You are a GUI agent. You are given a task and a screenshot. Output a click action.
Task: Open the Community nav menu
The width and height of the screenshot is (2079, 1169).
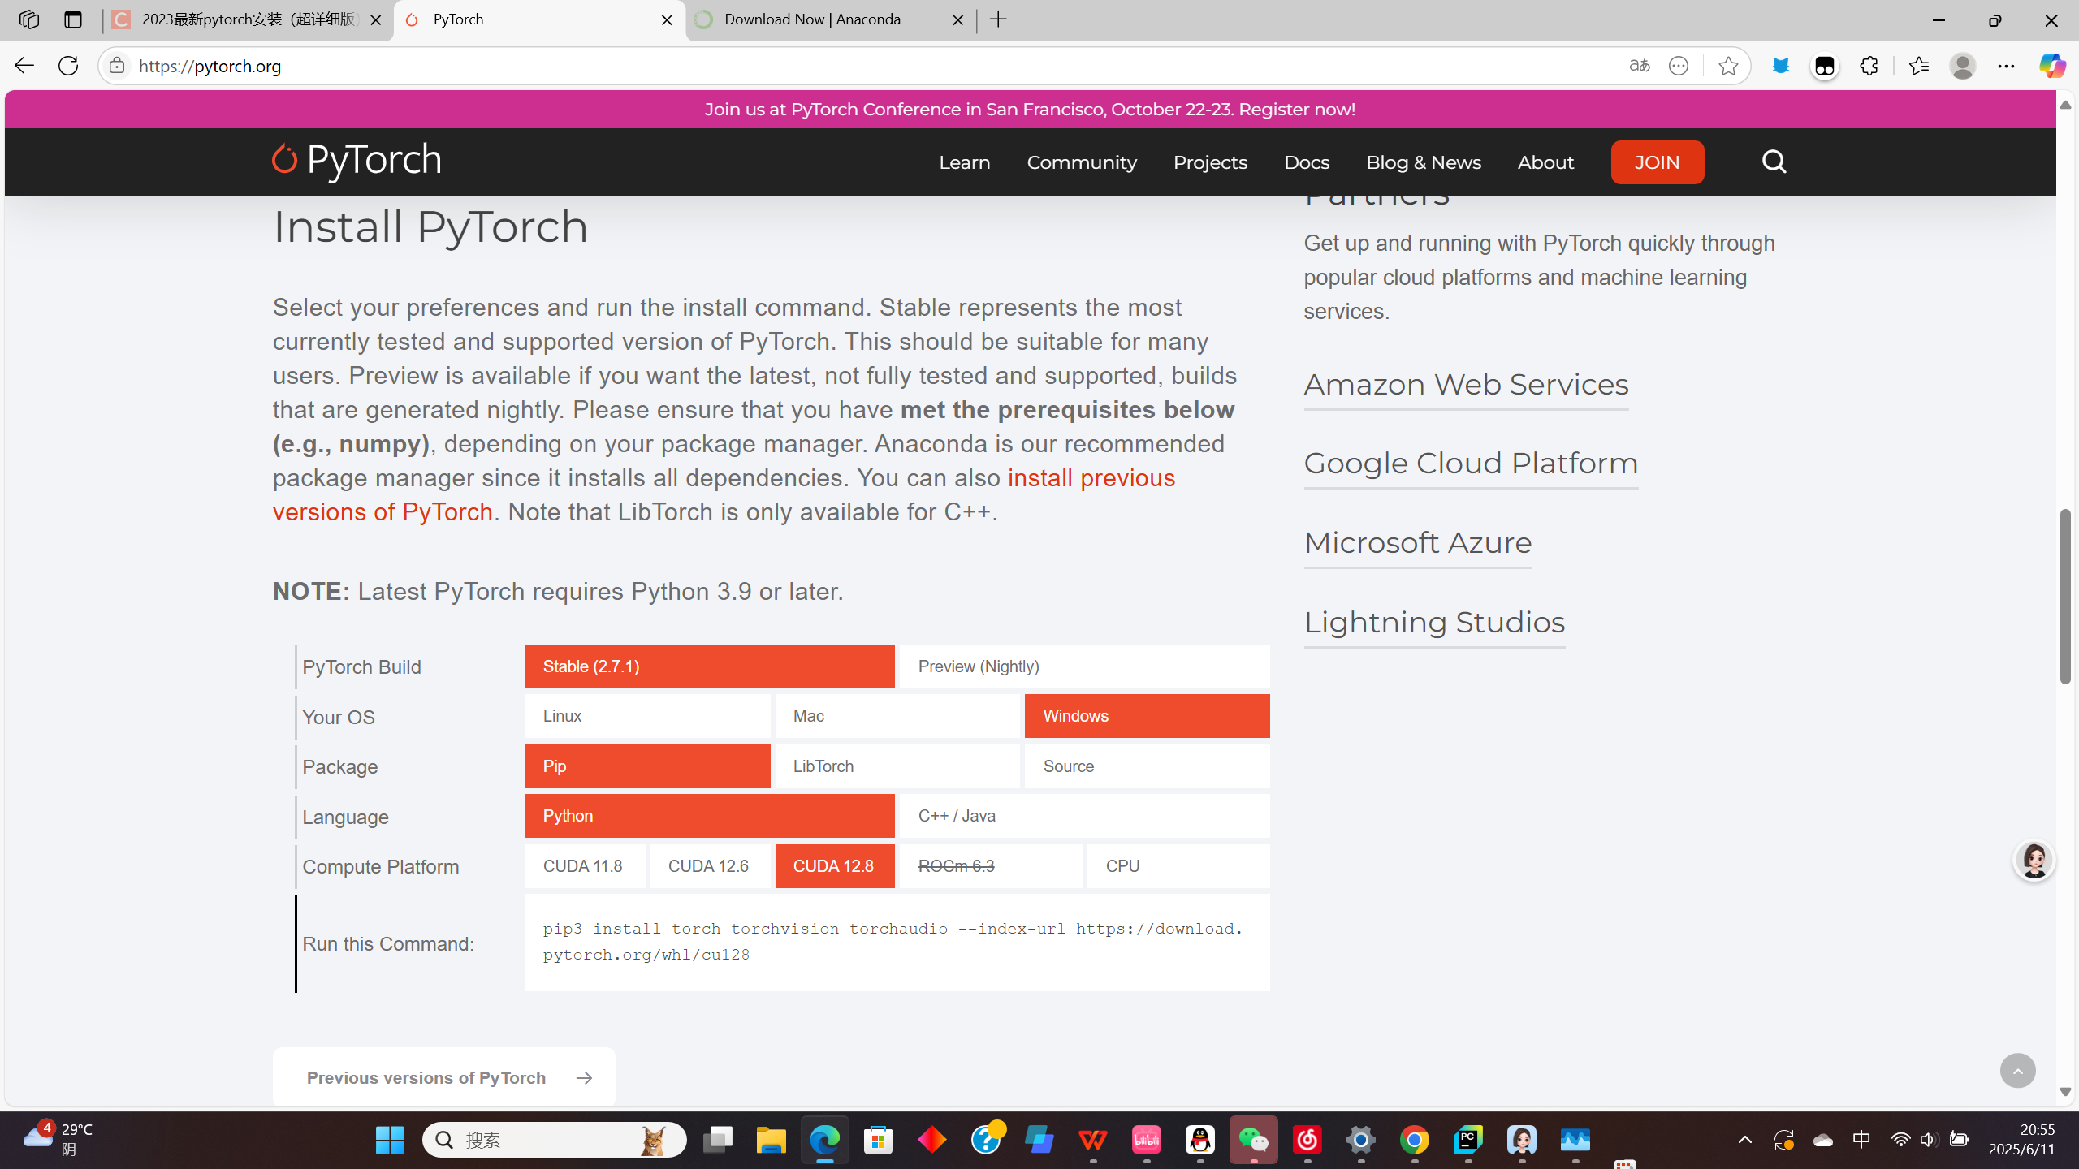point(1082,162)
